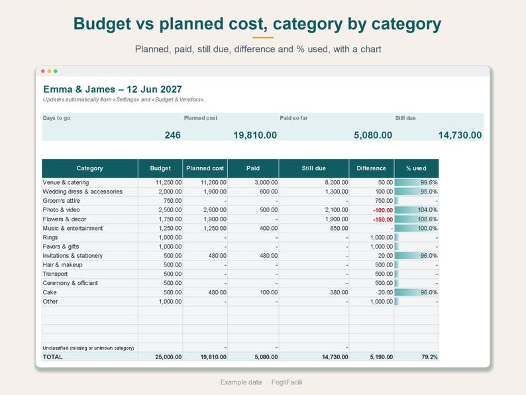
Task: Click the 'Ceremony & officiant' cell
Action: [x=90, y=283]
